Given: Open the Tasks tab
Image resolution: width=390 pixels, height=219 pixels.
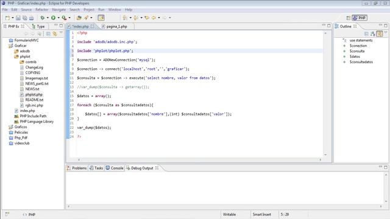Looking at the screenshot, I should [96, 168].
